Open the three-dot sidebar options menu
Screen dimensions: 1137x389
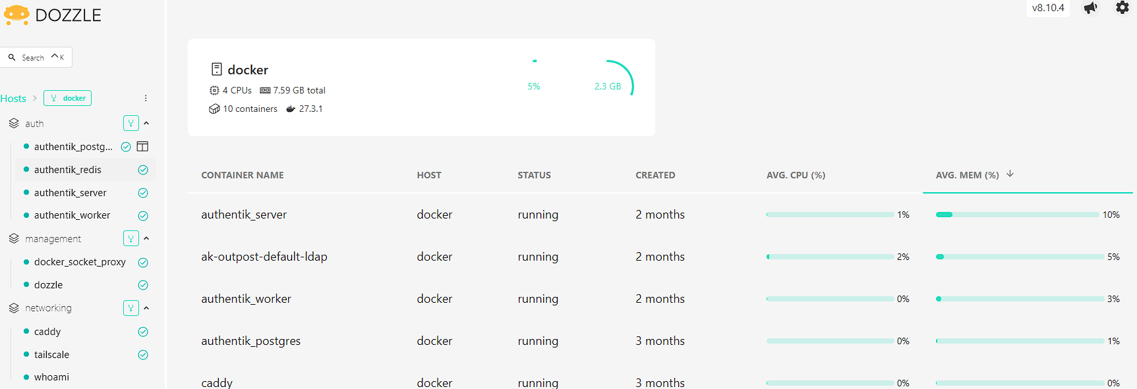tap(146, 98)
